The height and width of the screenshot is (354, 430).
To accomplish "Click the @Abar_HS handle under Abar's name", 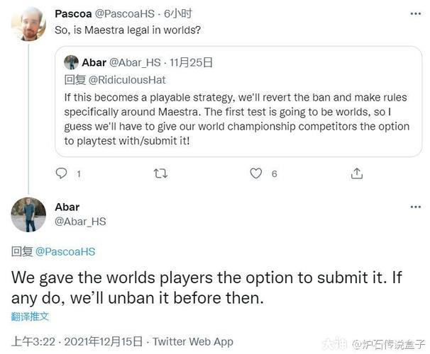I will (80, 222).
